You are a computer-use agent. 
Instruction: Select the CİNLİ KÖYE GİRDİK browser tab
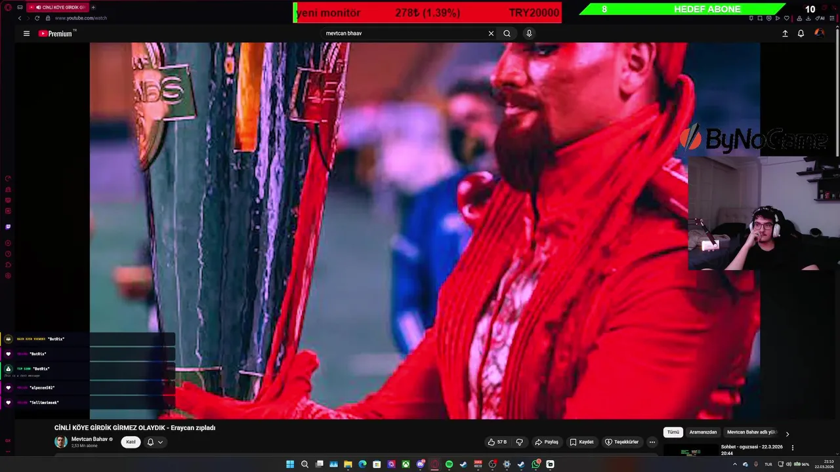(x=59, y=7)
